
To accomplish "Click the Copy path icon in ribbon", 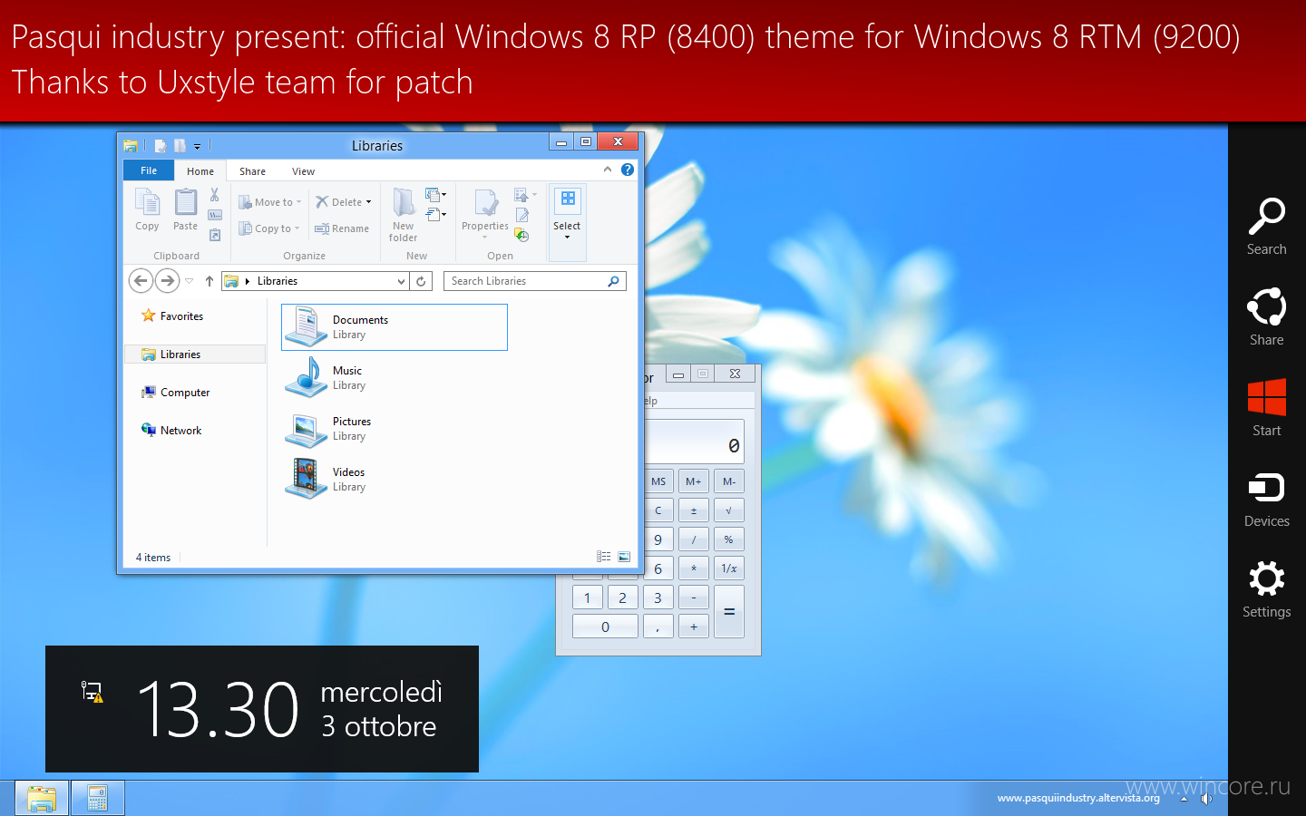I will point(215,215).
